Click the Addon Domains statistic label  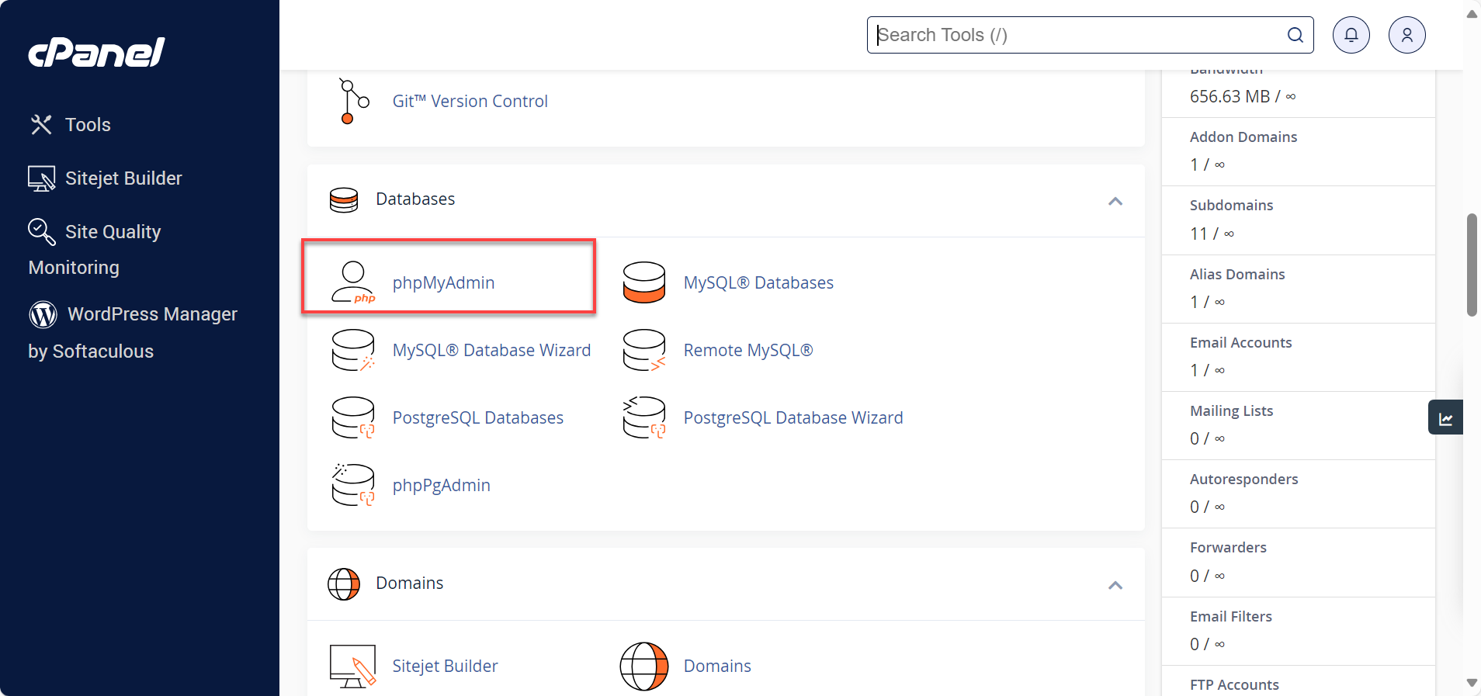click(1243, 137)
